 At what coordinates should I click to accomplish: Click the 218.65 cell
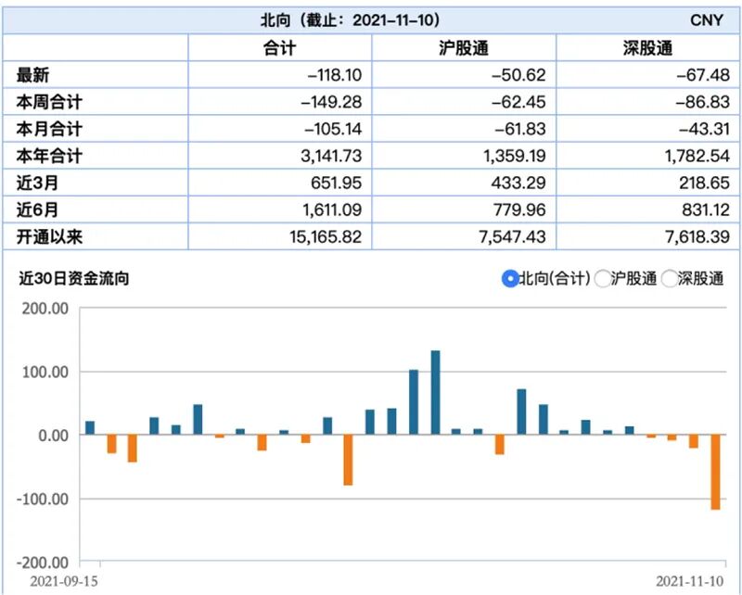pyautogui.click(x=705, y=183)
